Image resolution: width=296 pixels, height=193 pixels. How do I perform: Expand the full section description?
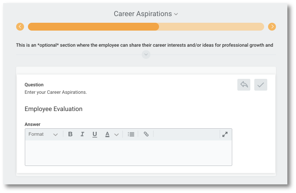(x=146, y=55)
